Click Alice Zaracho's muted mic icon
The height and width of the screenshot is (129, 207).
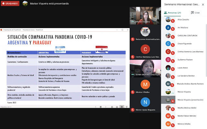(x=173, y=21)
